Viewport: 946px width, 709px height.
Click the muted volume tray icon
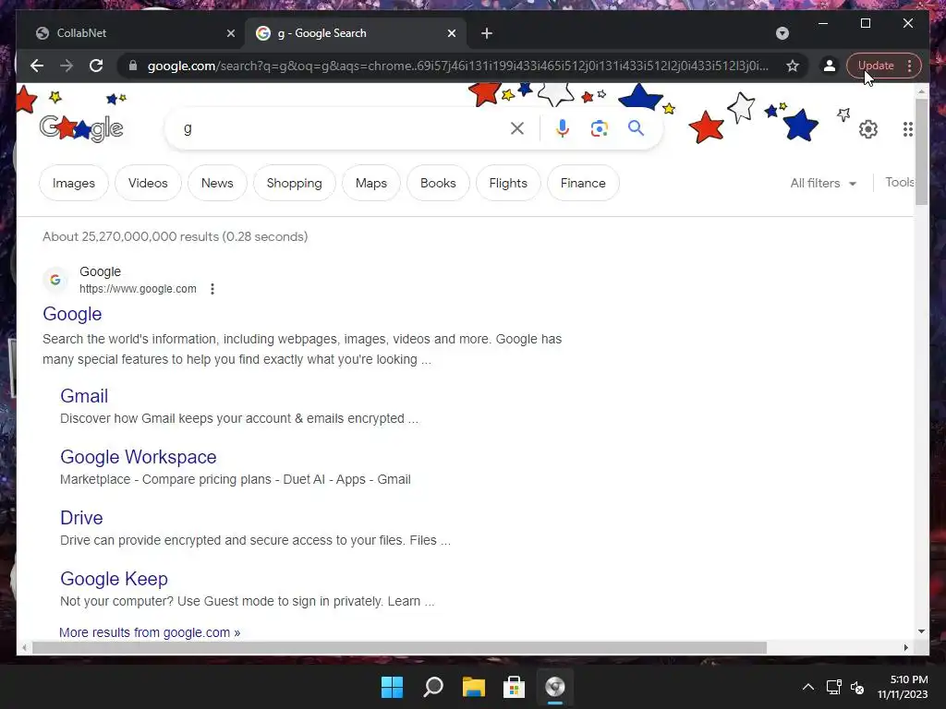tap(857, 687)
